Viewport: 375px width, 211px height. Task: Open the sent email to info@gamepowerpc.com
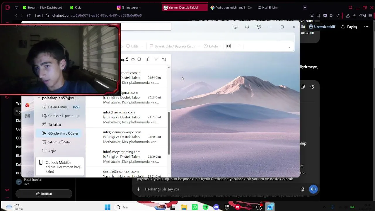[x=127, y=137]
